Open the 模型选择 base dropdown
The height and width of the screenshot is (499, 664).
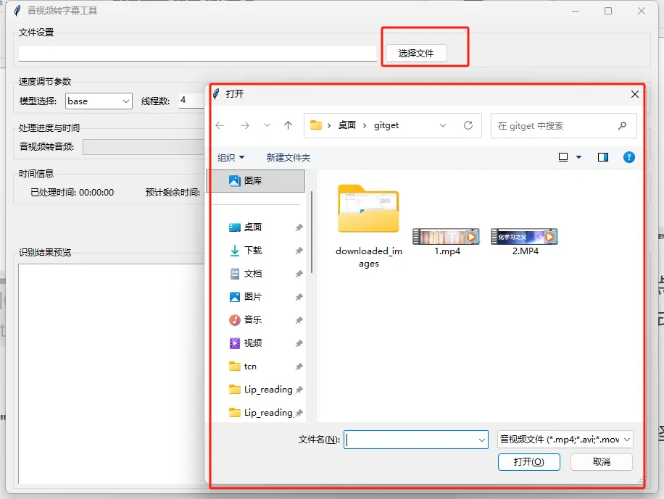pos(99,101)
